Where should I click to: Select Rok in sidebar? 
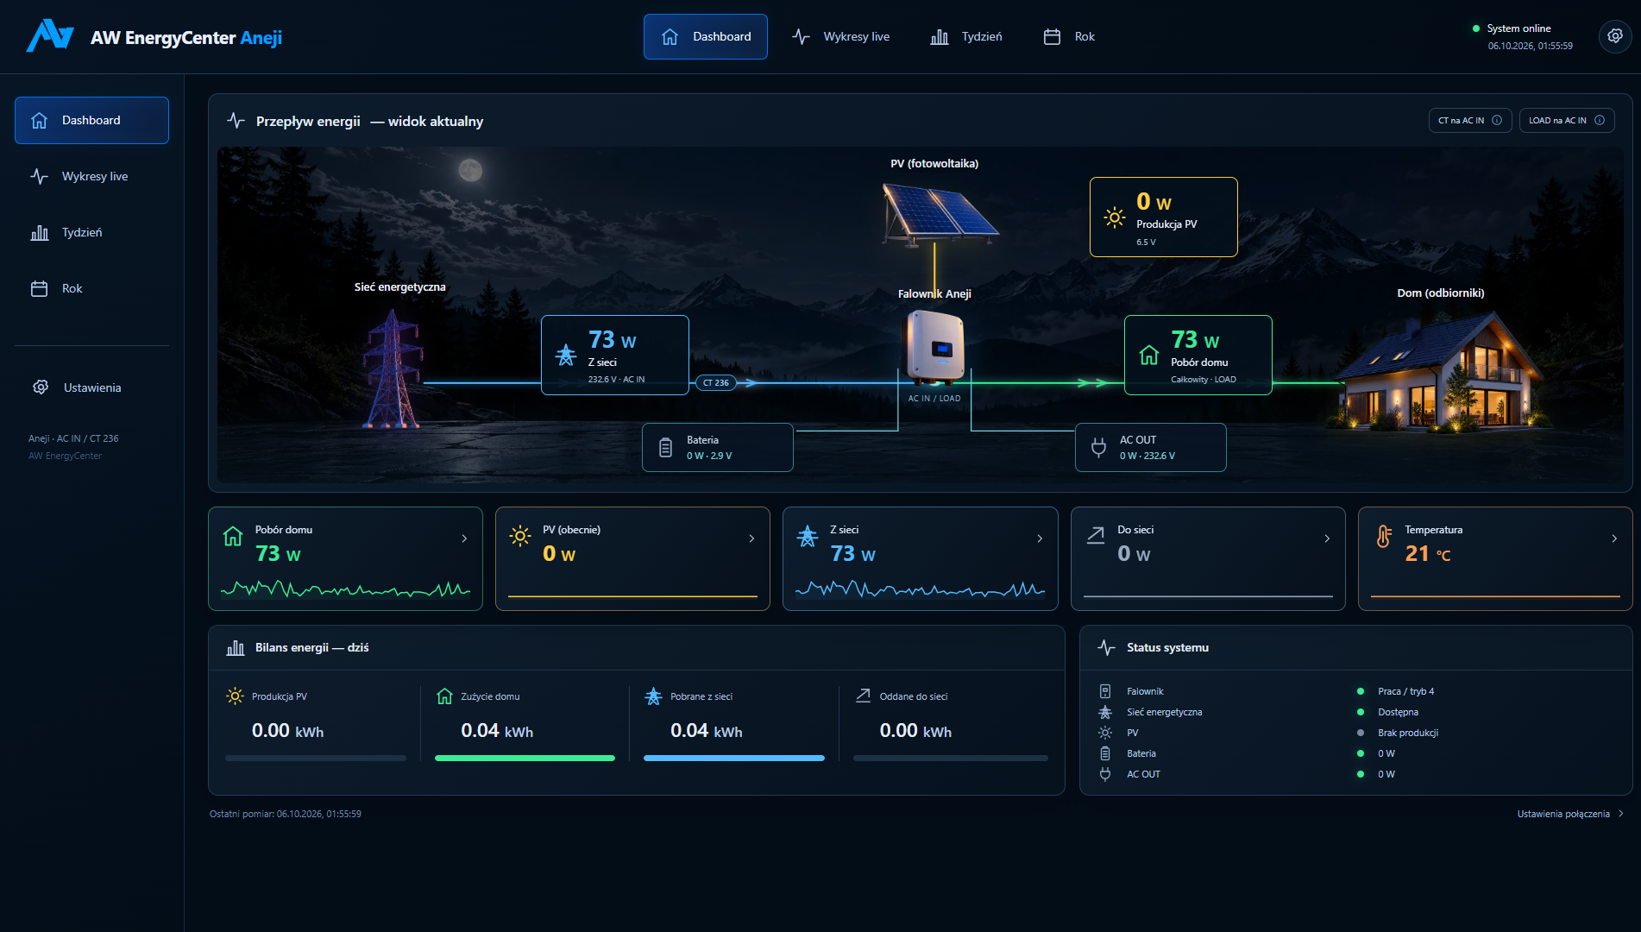(x=91, y=288)
